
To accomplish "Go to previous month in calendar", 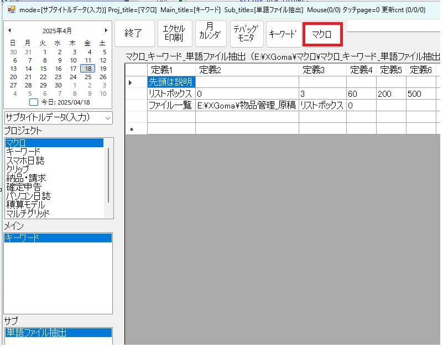I will point(9,30).
